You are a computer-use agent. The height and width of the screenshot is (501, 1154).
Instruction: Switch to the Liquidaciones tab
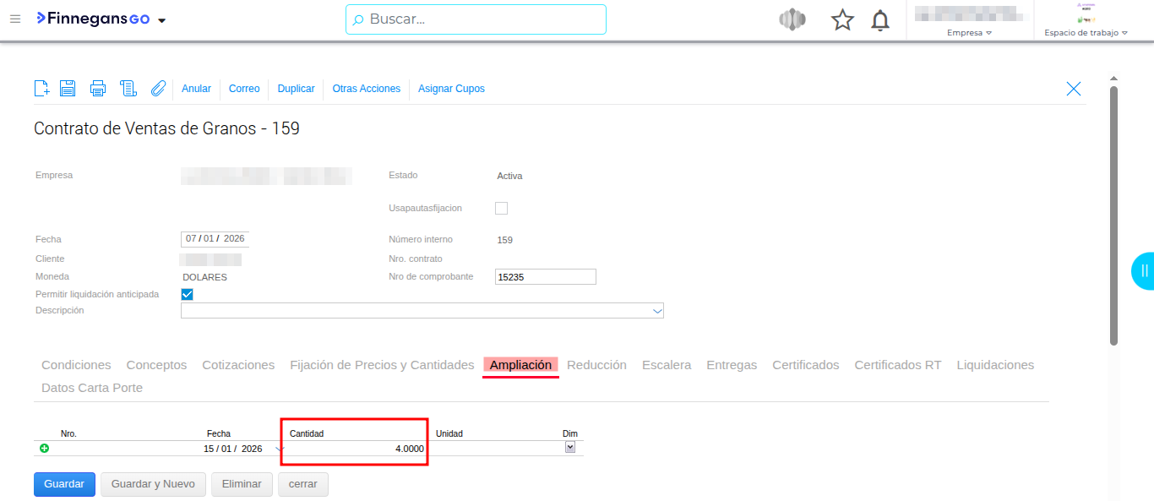tap(995, 365)
